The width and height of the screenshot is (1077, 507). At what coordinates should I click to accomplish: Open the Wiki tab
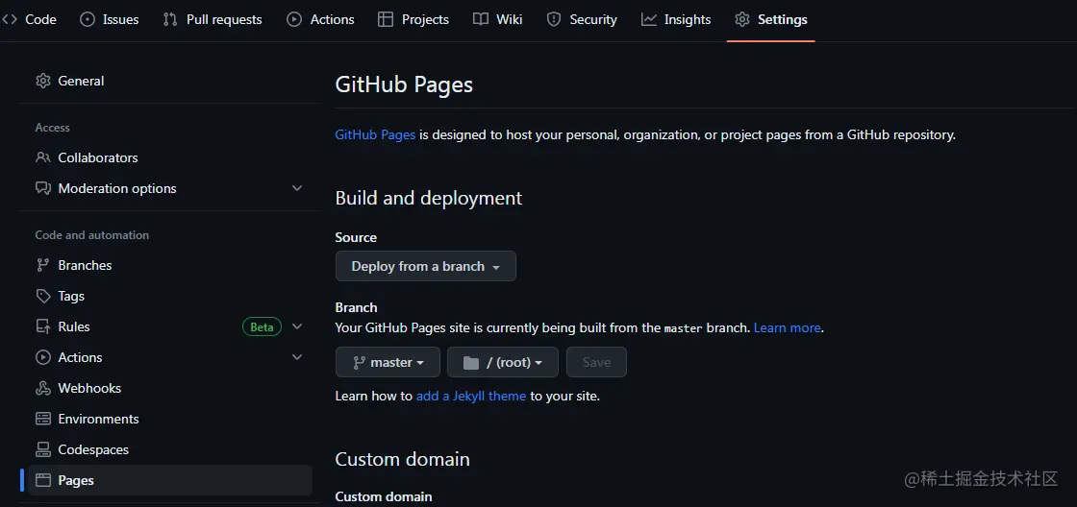(x=498, y=19)
